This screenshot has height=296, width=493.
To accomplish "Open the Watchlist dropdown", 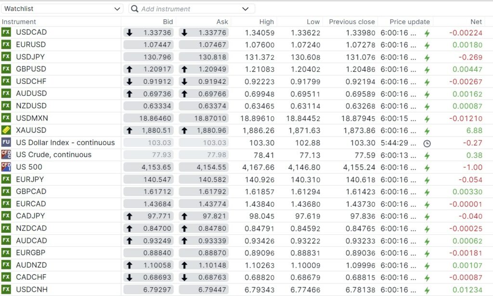I will (63, 9).
